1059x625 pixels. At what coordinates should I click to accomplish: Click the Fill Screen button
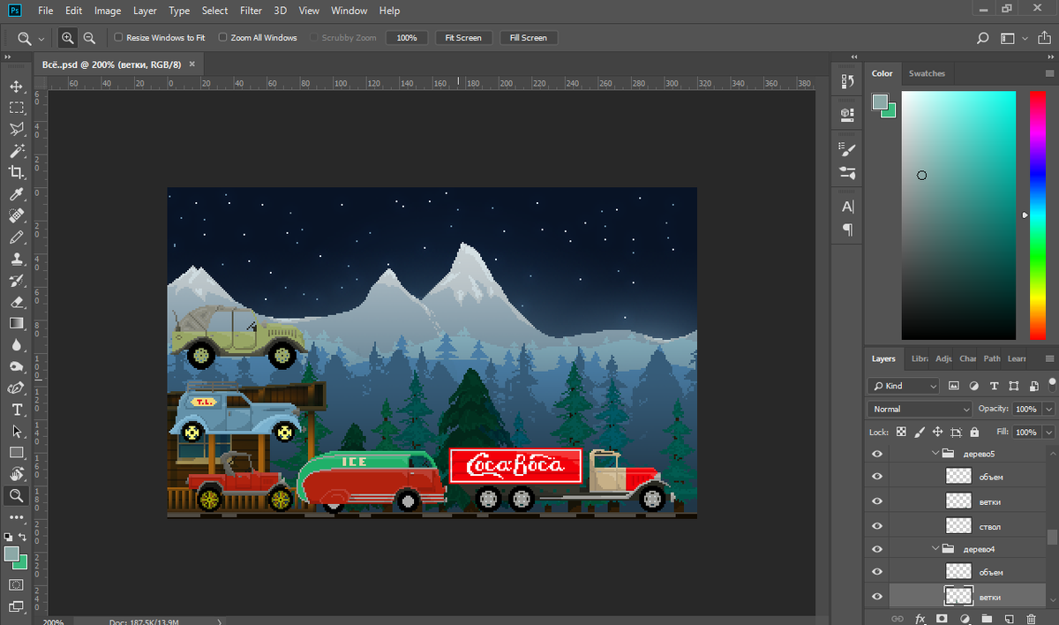click(x=529, y=38)
